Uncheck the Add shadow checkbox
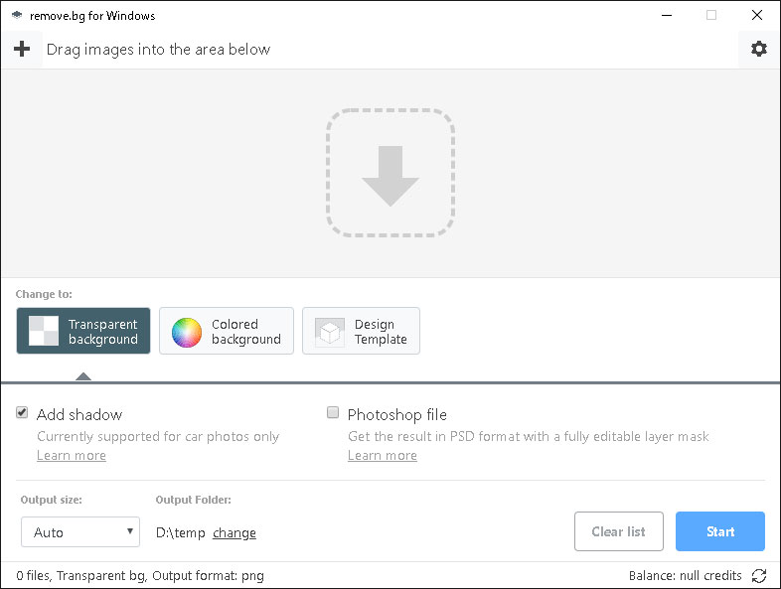Image resolution: width=781 pixels, height=589 pixels. coord(22,412)
